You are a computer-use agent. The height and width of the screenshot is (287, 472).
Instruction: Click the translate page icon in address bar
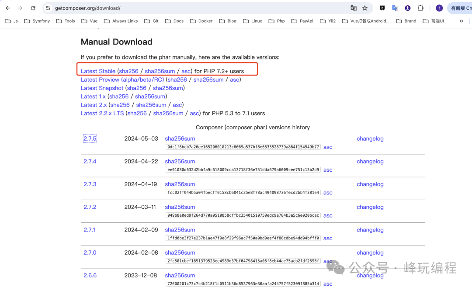354,8
